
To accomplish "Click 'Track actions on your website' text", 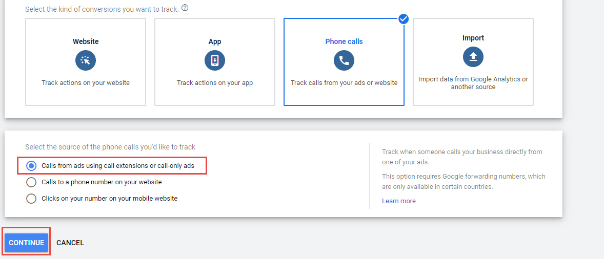I will tap(86, 82).
